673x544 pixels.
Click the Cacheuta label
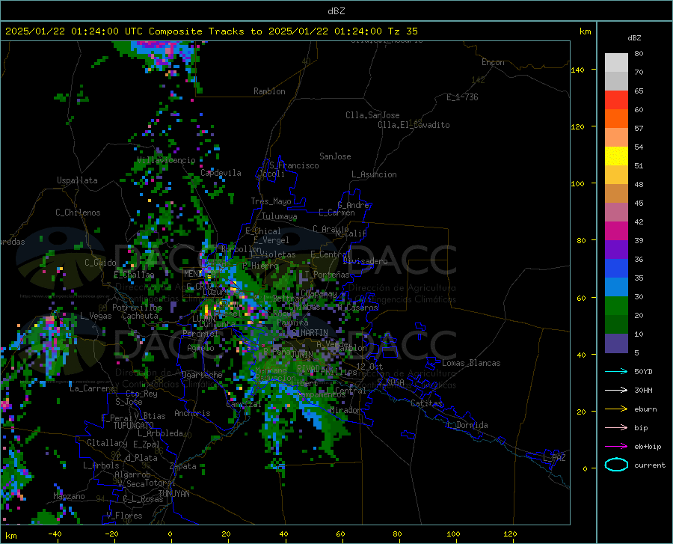coord(140,316)
